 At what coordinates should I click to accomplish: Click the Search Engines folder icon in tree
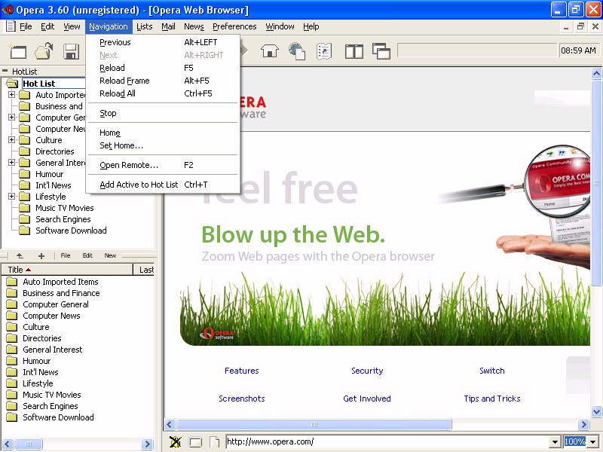click(25, 219)
